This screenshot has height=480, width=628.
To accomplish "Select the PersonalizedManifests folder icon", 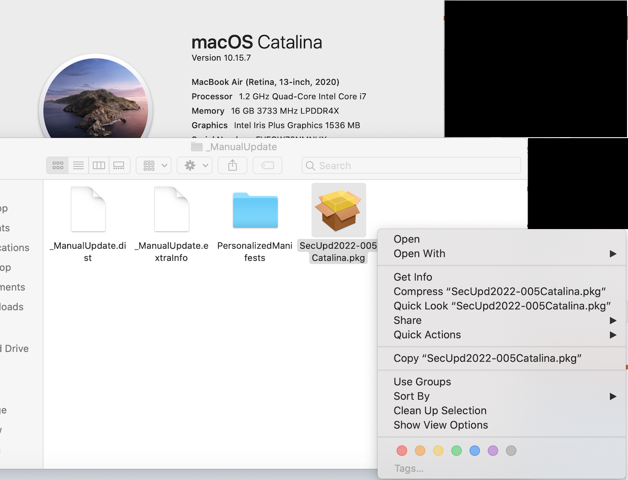I will click(255, 210).
